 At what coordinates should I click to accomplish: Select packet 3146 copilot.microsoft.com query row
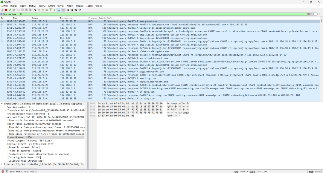point(160,82)
